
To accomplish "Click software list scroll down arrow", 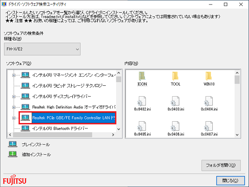I will [119, 129].
